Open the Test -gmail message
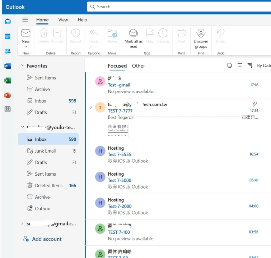 (x=178, y=85)
